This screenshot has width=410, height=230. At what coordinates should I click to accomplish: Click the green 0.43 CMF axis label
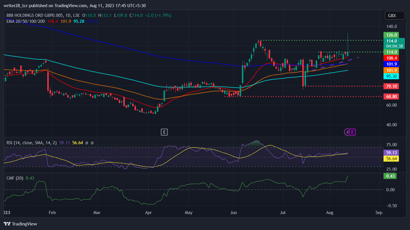pyautogui.click(x=390, y=176)
